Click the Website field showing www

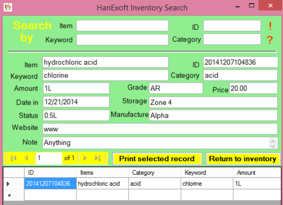[160, 129]
